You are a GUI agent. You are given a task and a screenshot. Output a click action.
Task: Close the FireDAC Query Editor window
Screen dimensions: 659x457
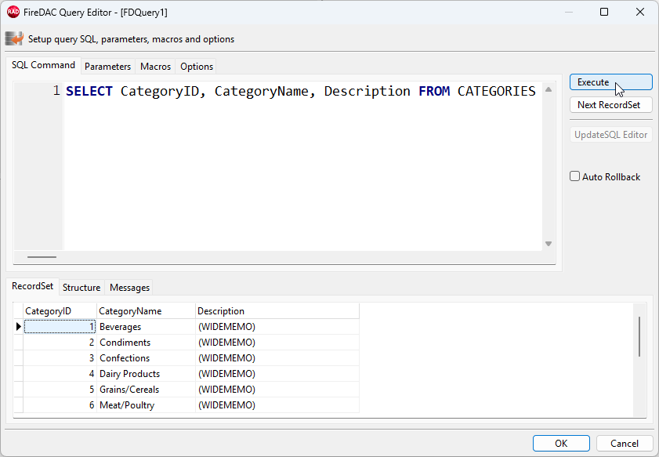point(639,12)
